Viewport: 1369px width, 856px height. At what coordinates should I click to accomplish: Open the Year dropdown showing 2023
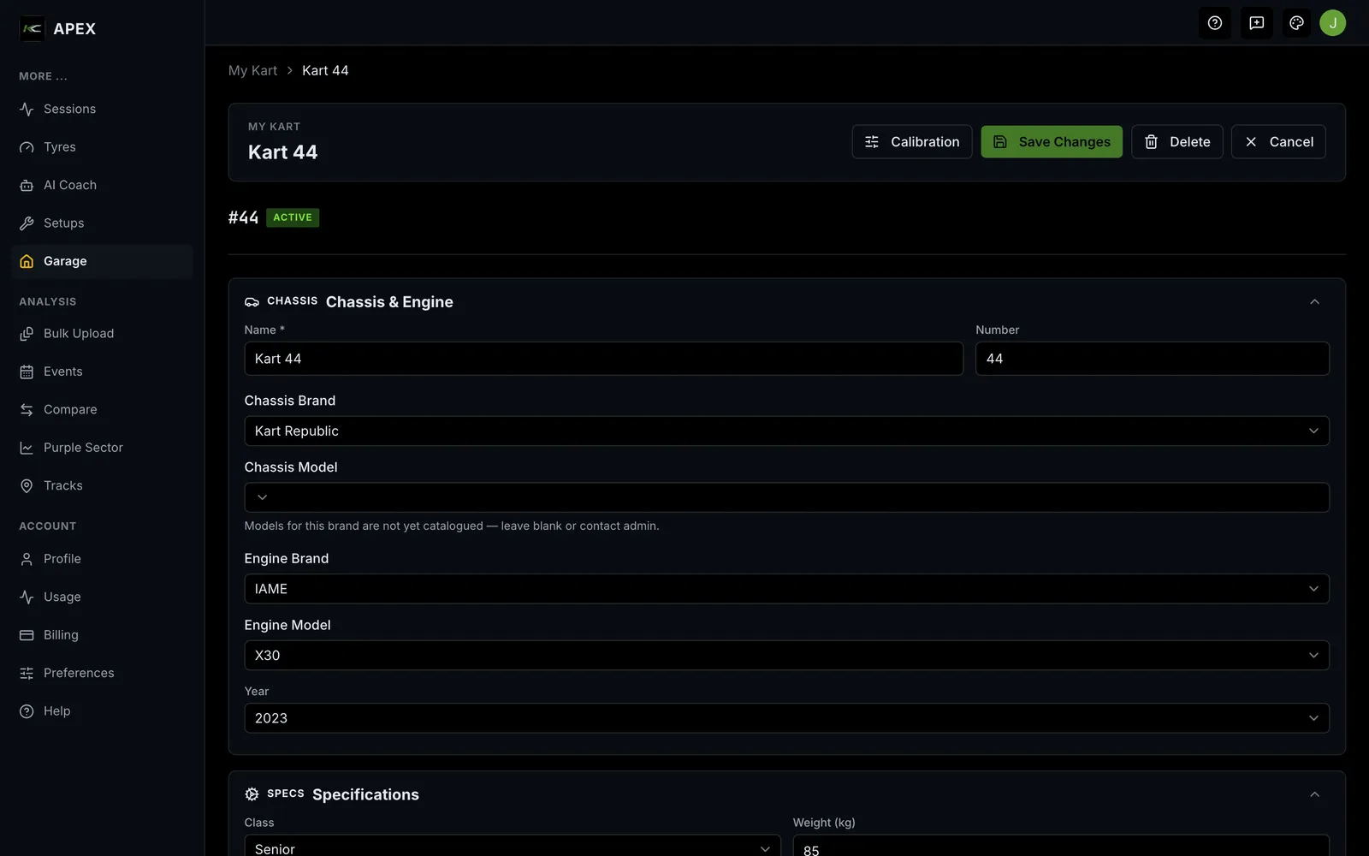click(786, 718)
